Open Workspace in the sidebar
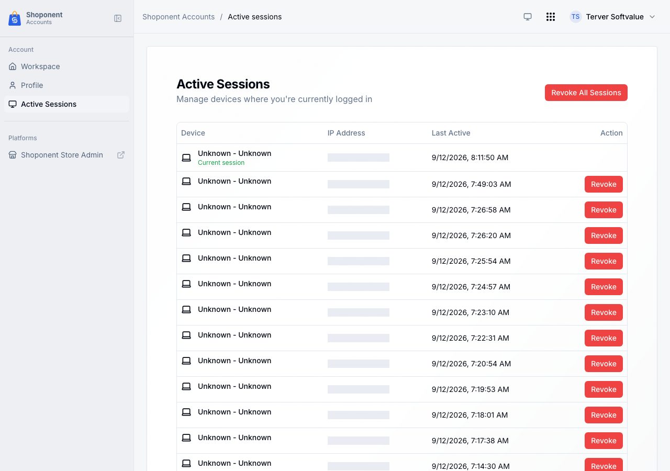670x471 pixels. [x=66, y=66]
